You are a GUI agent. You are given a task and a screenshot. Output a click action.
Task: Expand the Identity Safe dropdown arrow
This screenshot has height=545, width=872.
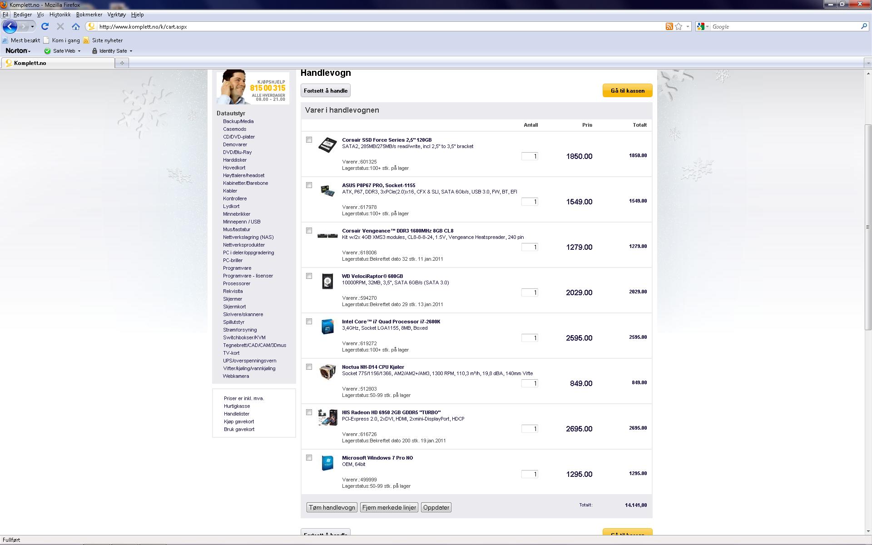click(131, 51)
